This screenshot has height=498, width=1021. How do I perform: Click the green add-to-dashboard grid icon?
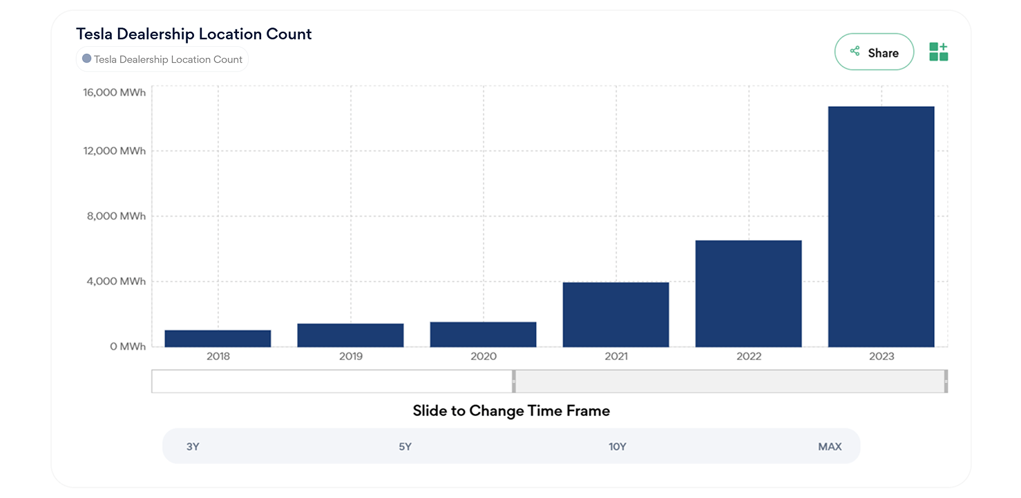pyautogui.click(x=938, y=52)
